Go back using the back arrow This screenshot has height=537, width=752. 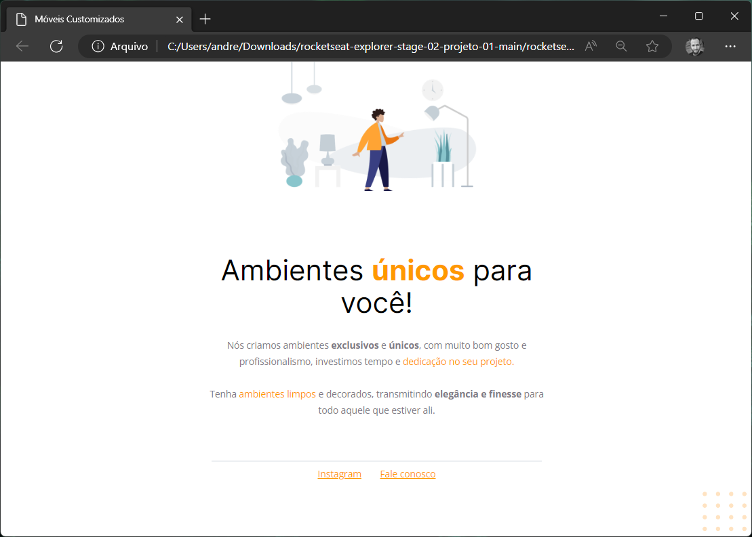tap(22, 46)
